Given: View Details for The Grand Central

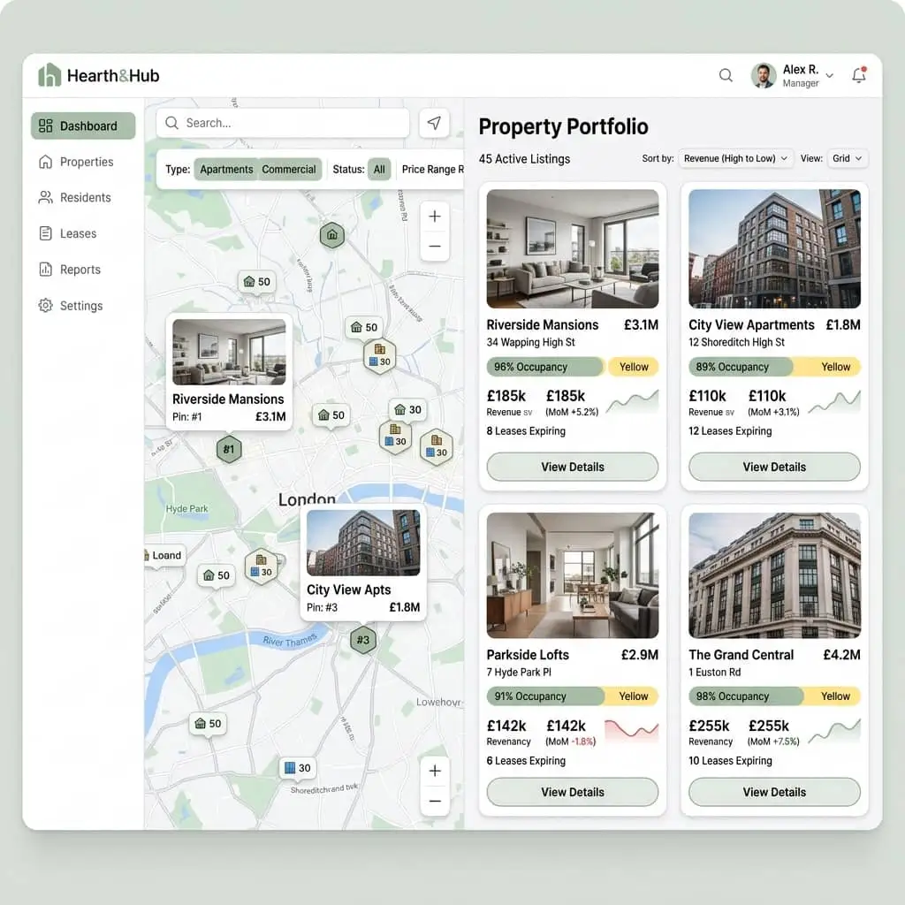Looking at the screenshot, I should (774, 792).
